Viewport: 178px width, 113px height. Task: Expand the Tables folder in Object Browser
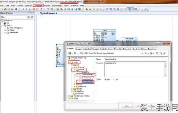5,30
